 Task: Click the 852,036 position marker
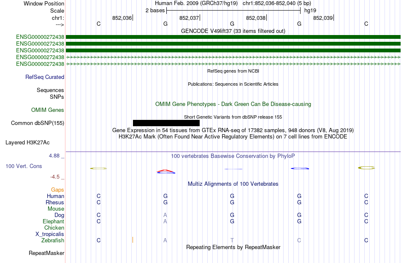tap(122, 18)
